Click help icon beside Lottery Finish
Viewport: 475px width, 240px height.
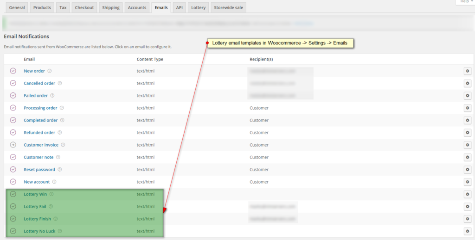pos(56,219)
